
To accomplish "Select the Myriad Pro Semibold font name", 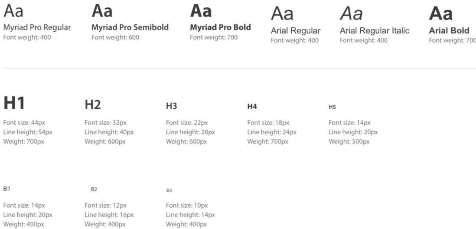I will 130,27.
